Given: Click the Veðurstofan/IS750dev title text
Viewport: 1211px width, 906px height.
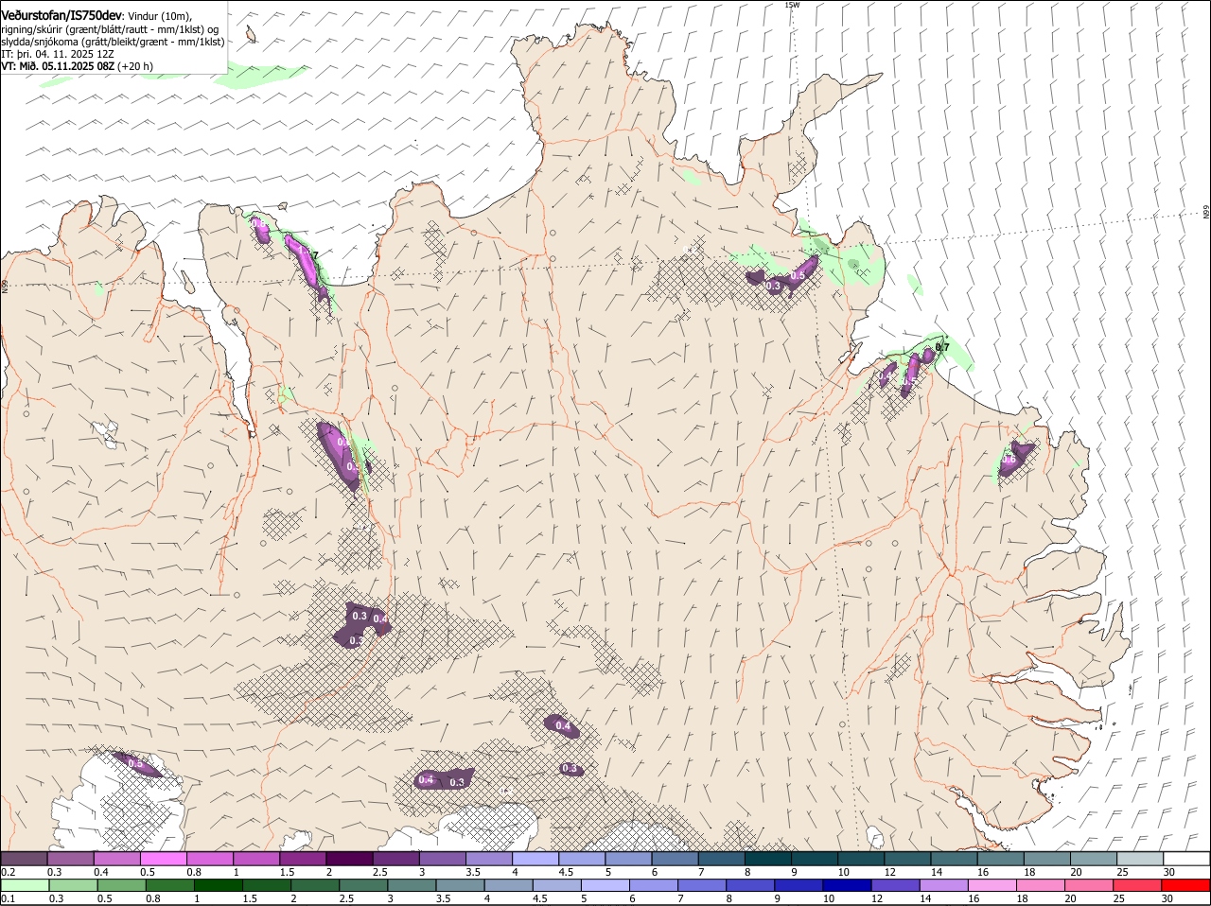Looking at the screenshot, I should (61, 14).
